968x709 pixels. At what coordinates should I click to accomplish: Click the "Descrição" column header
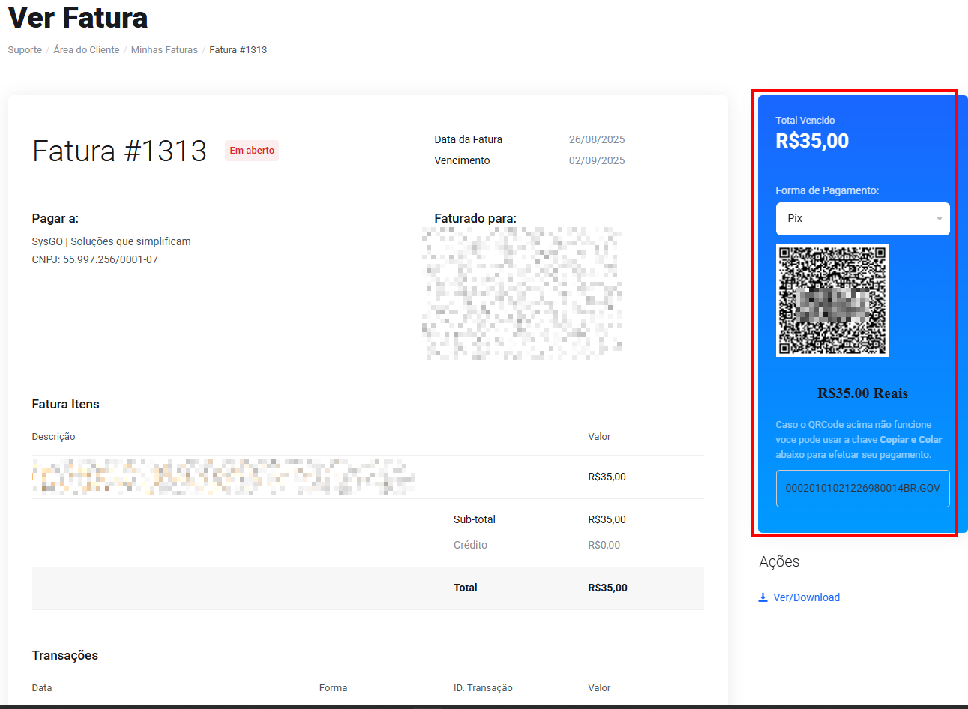click(53, 436)
